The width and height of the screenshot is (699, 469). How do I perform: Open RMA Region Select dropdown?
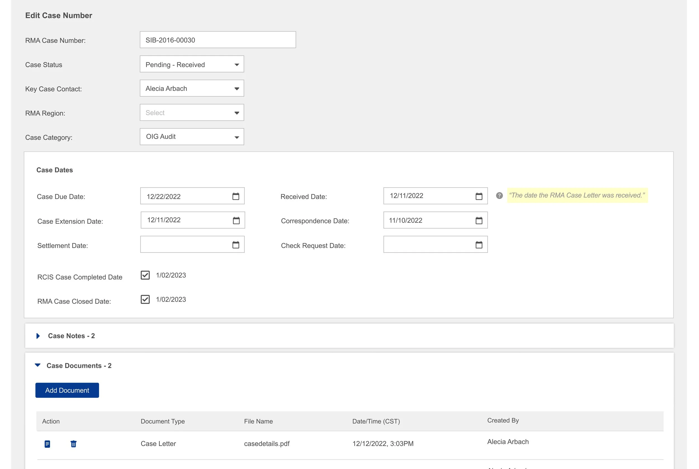[192, 113]
